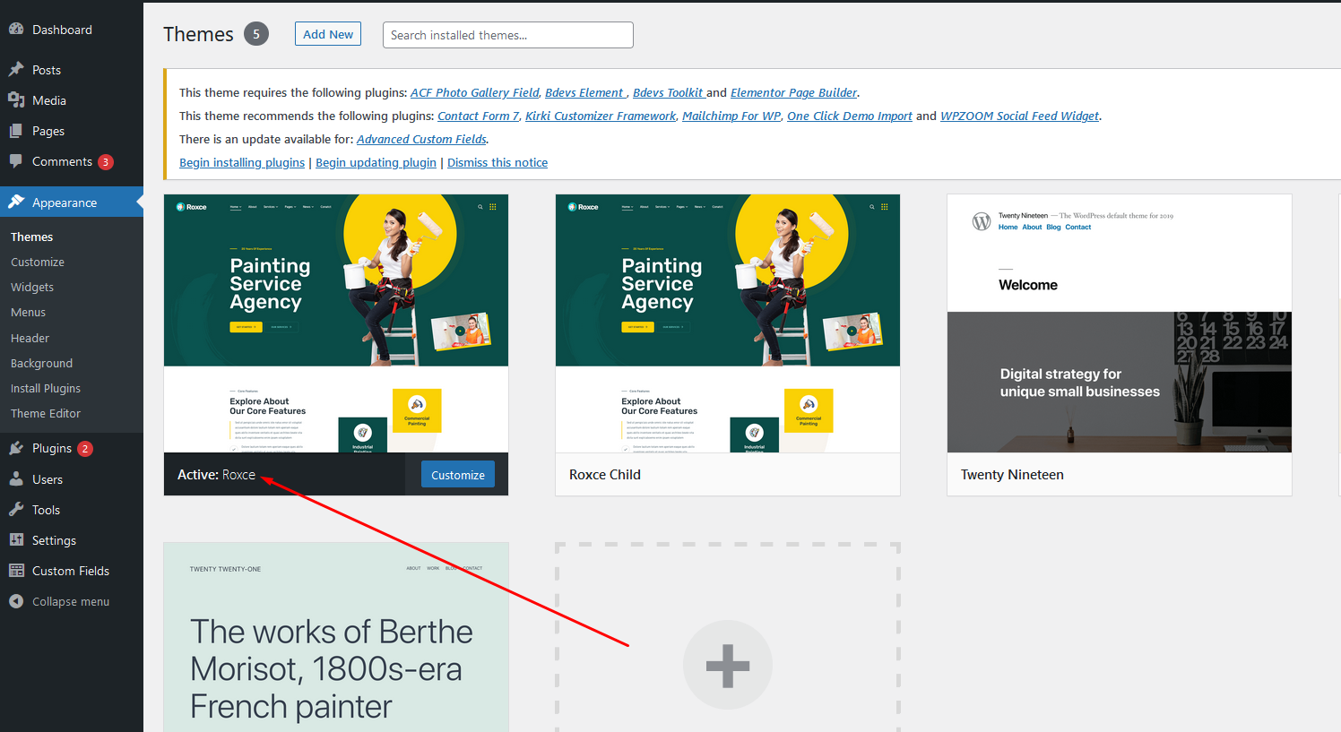This screenshot has width=1341, height=732.
Task: Click the Media icon in sidebar
Action: (16, 99)
